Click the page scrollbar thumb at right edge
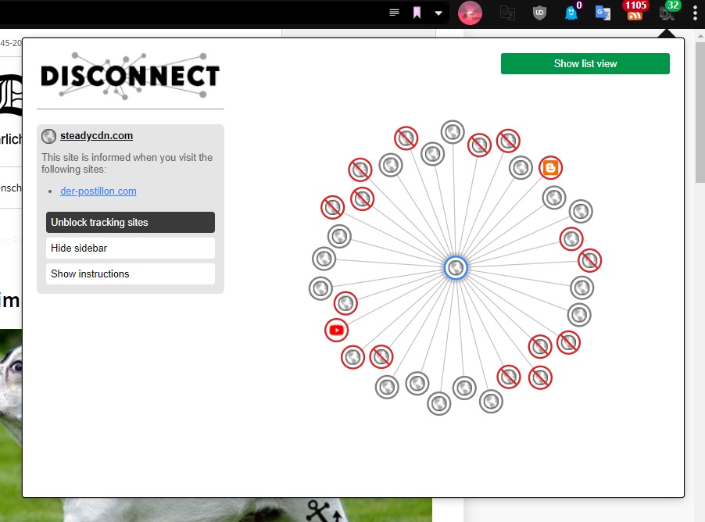The height and width of the screenshot is (522, 705). pyautogui.click(x=700, y=113)
